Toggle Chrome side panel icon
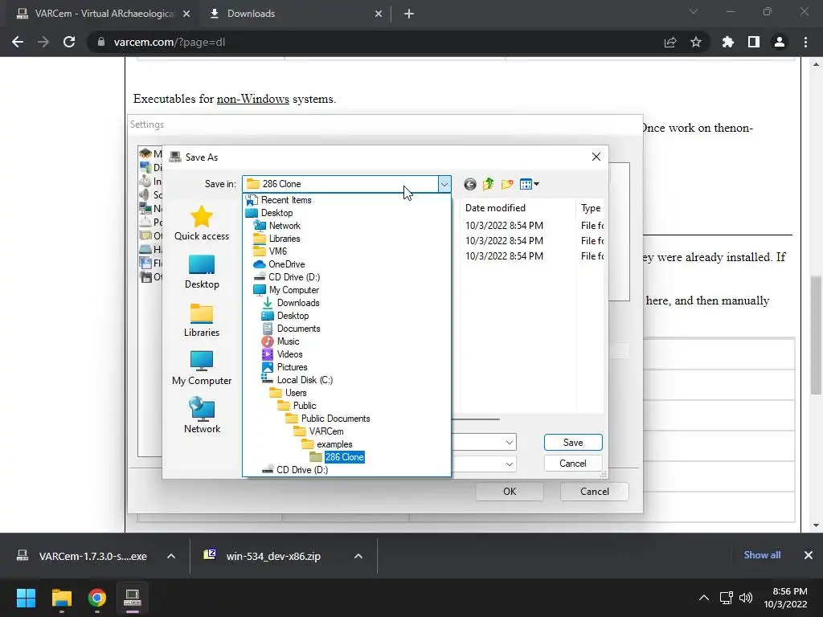The width and height of the screenshot is (823, 617). click(754, 42)
